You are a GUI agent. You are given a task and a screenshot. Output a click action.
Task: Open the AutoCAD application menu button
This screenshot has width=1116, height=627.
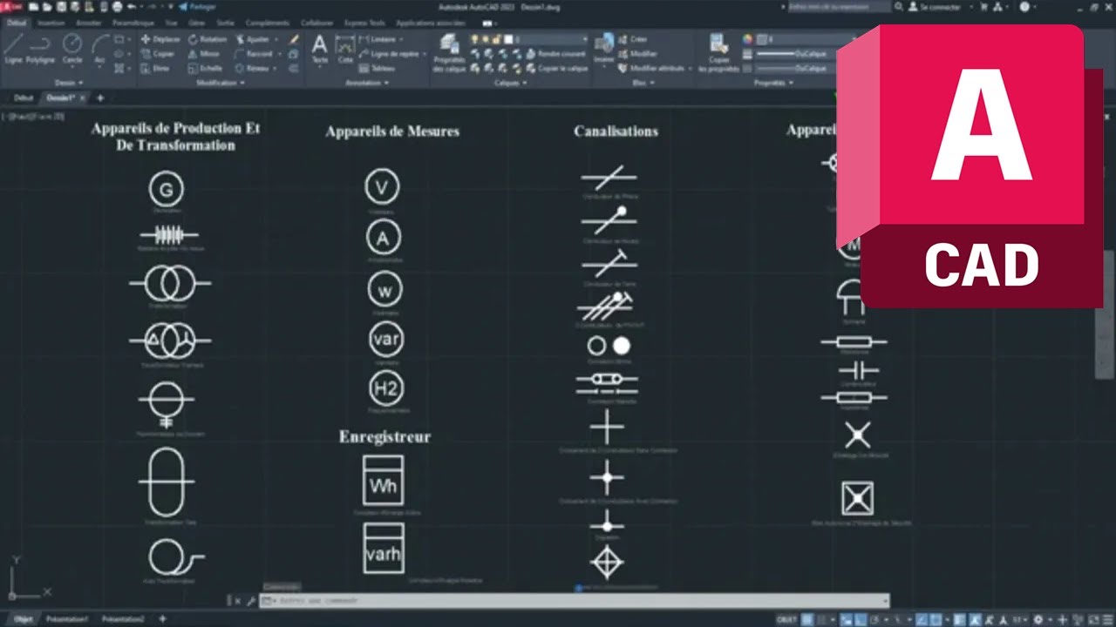point(11,7)
